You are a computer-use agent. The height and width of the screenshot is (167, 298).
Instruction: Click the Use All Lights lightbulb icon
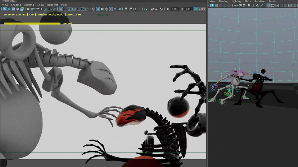(115, 9)
